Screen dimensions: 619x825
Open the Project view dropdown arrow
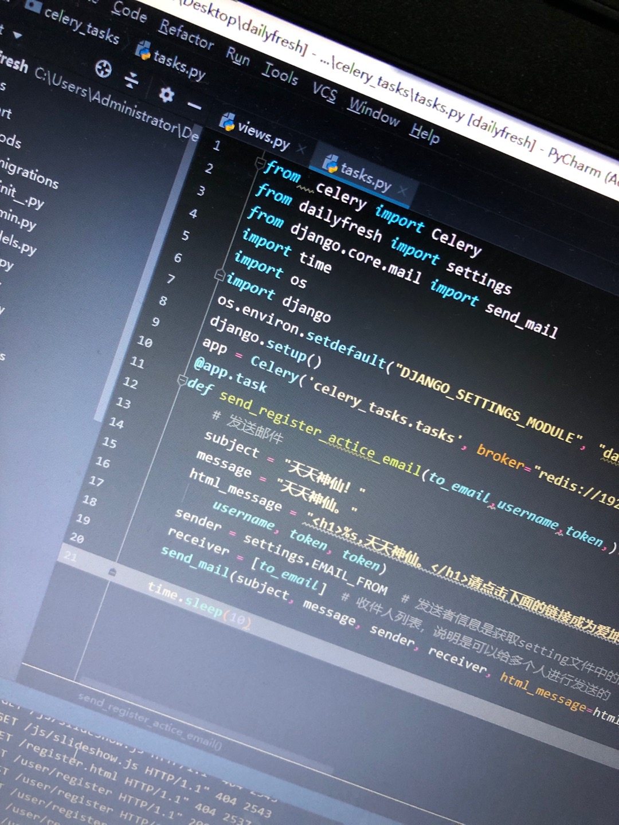[x=18, y=36]
